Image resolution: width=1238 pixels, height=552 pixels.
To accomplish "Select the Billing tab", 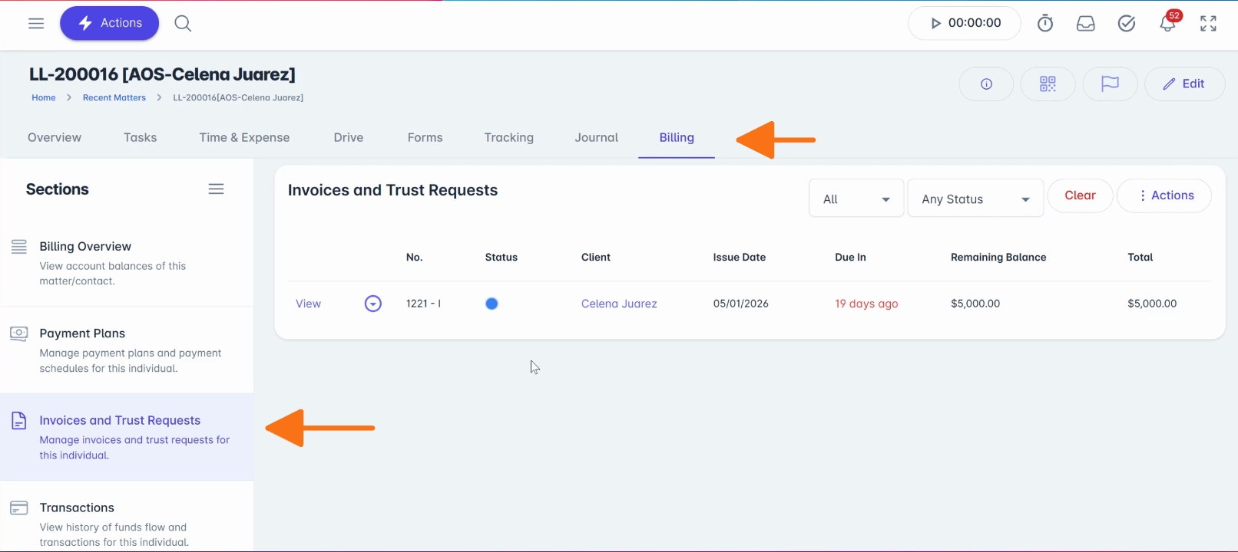I will (677, 137).
